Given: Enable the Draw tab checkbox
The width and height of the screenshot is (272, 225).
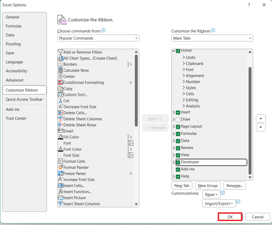Looking at the screenshot, I should tap(178, 120).
